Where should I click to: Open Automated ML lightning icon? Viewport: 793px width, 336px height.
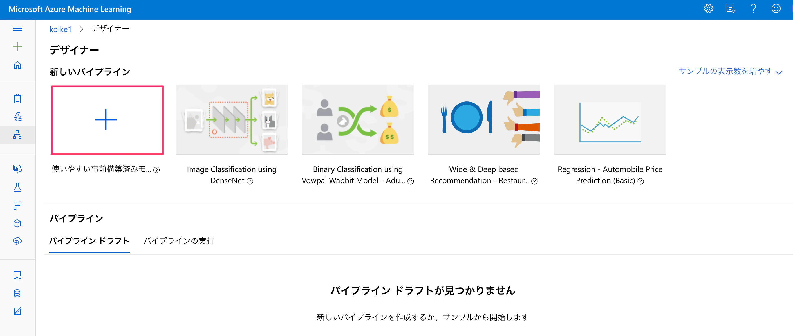17,117
